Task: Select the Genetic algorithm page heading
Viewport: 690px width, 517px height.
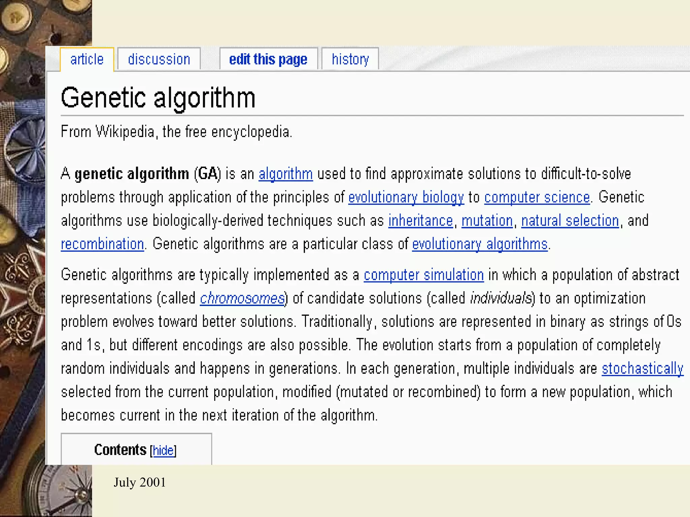Action: (x=158, y=98)
